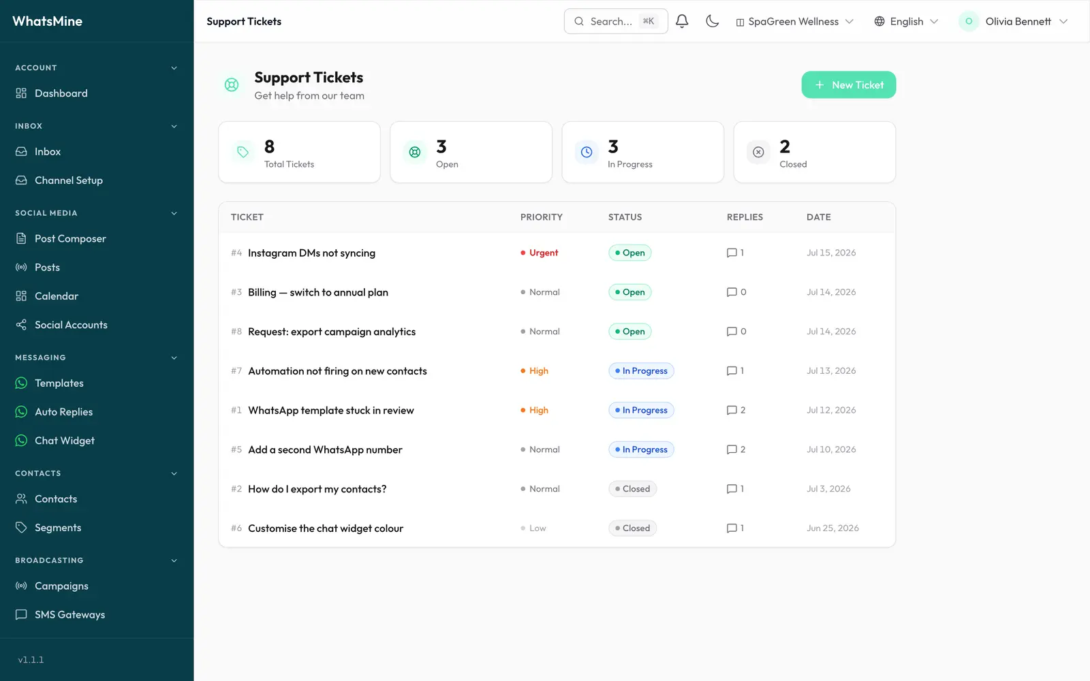Open the Olivia Bennett user menu

click(x=1013, y=22)
